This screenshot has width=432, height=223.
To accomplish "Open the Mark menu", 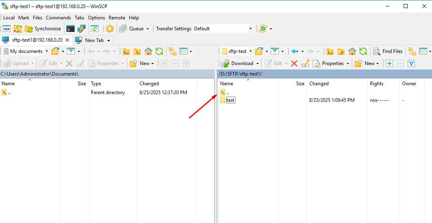I will pyautogui.click(x=24, y=18).
